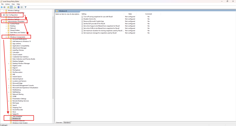Select 'Set maximum duration for storing snapshots' policy

tap(104, 31)
